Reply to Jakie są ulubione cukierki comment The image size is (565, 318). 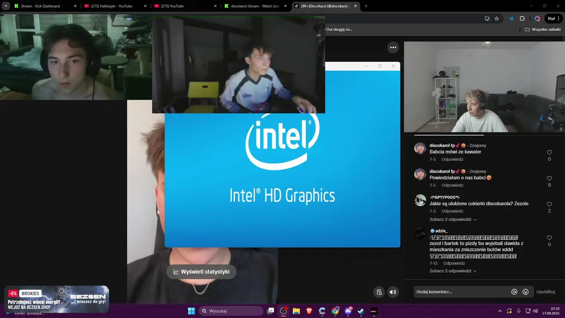click(452, 211)
